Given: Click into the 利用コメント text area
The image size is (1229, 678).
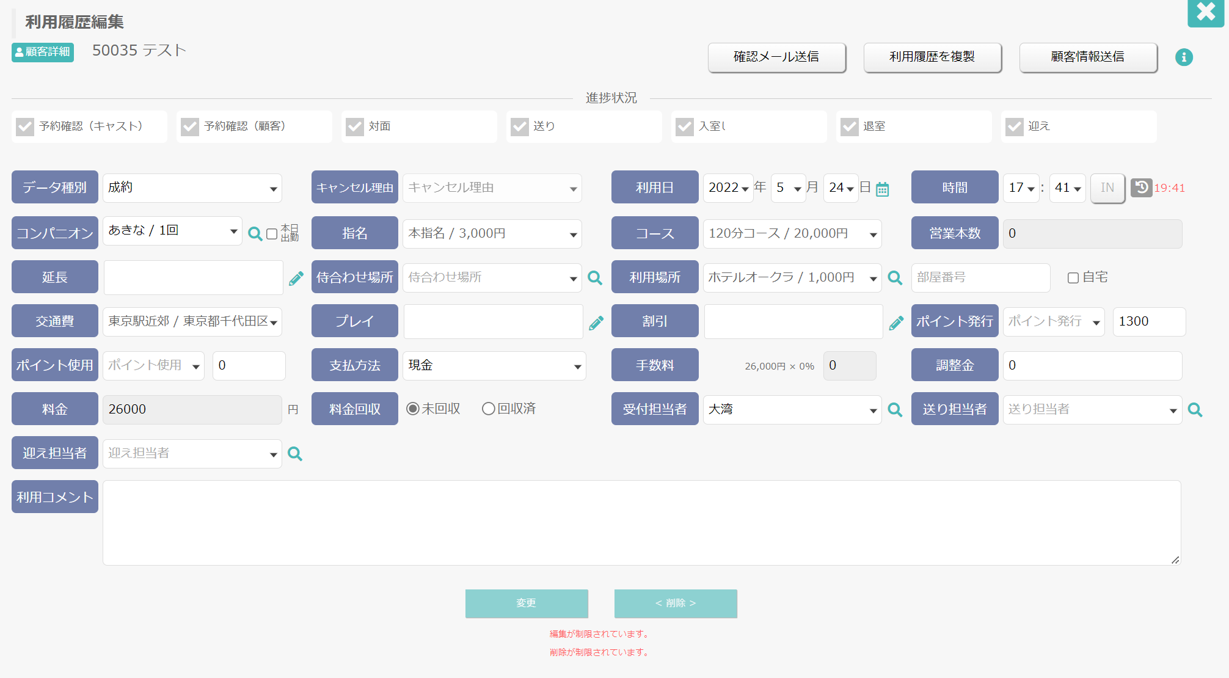Looking at the screenshot, I should click(x=641, y=523).
